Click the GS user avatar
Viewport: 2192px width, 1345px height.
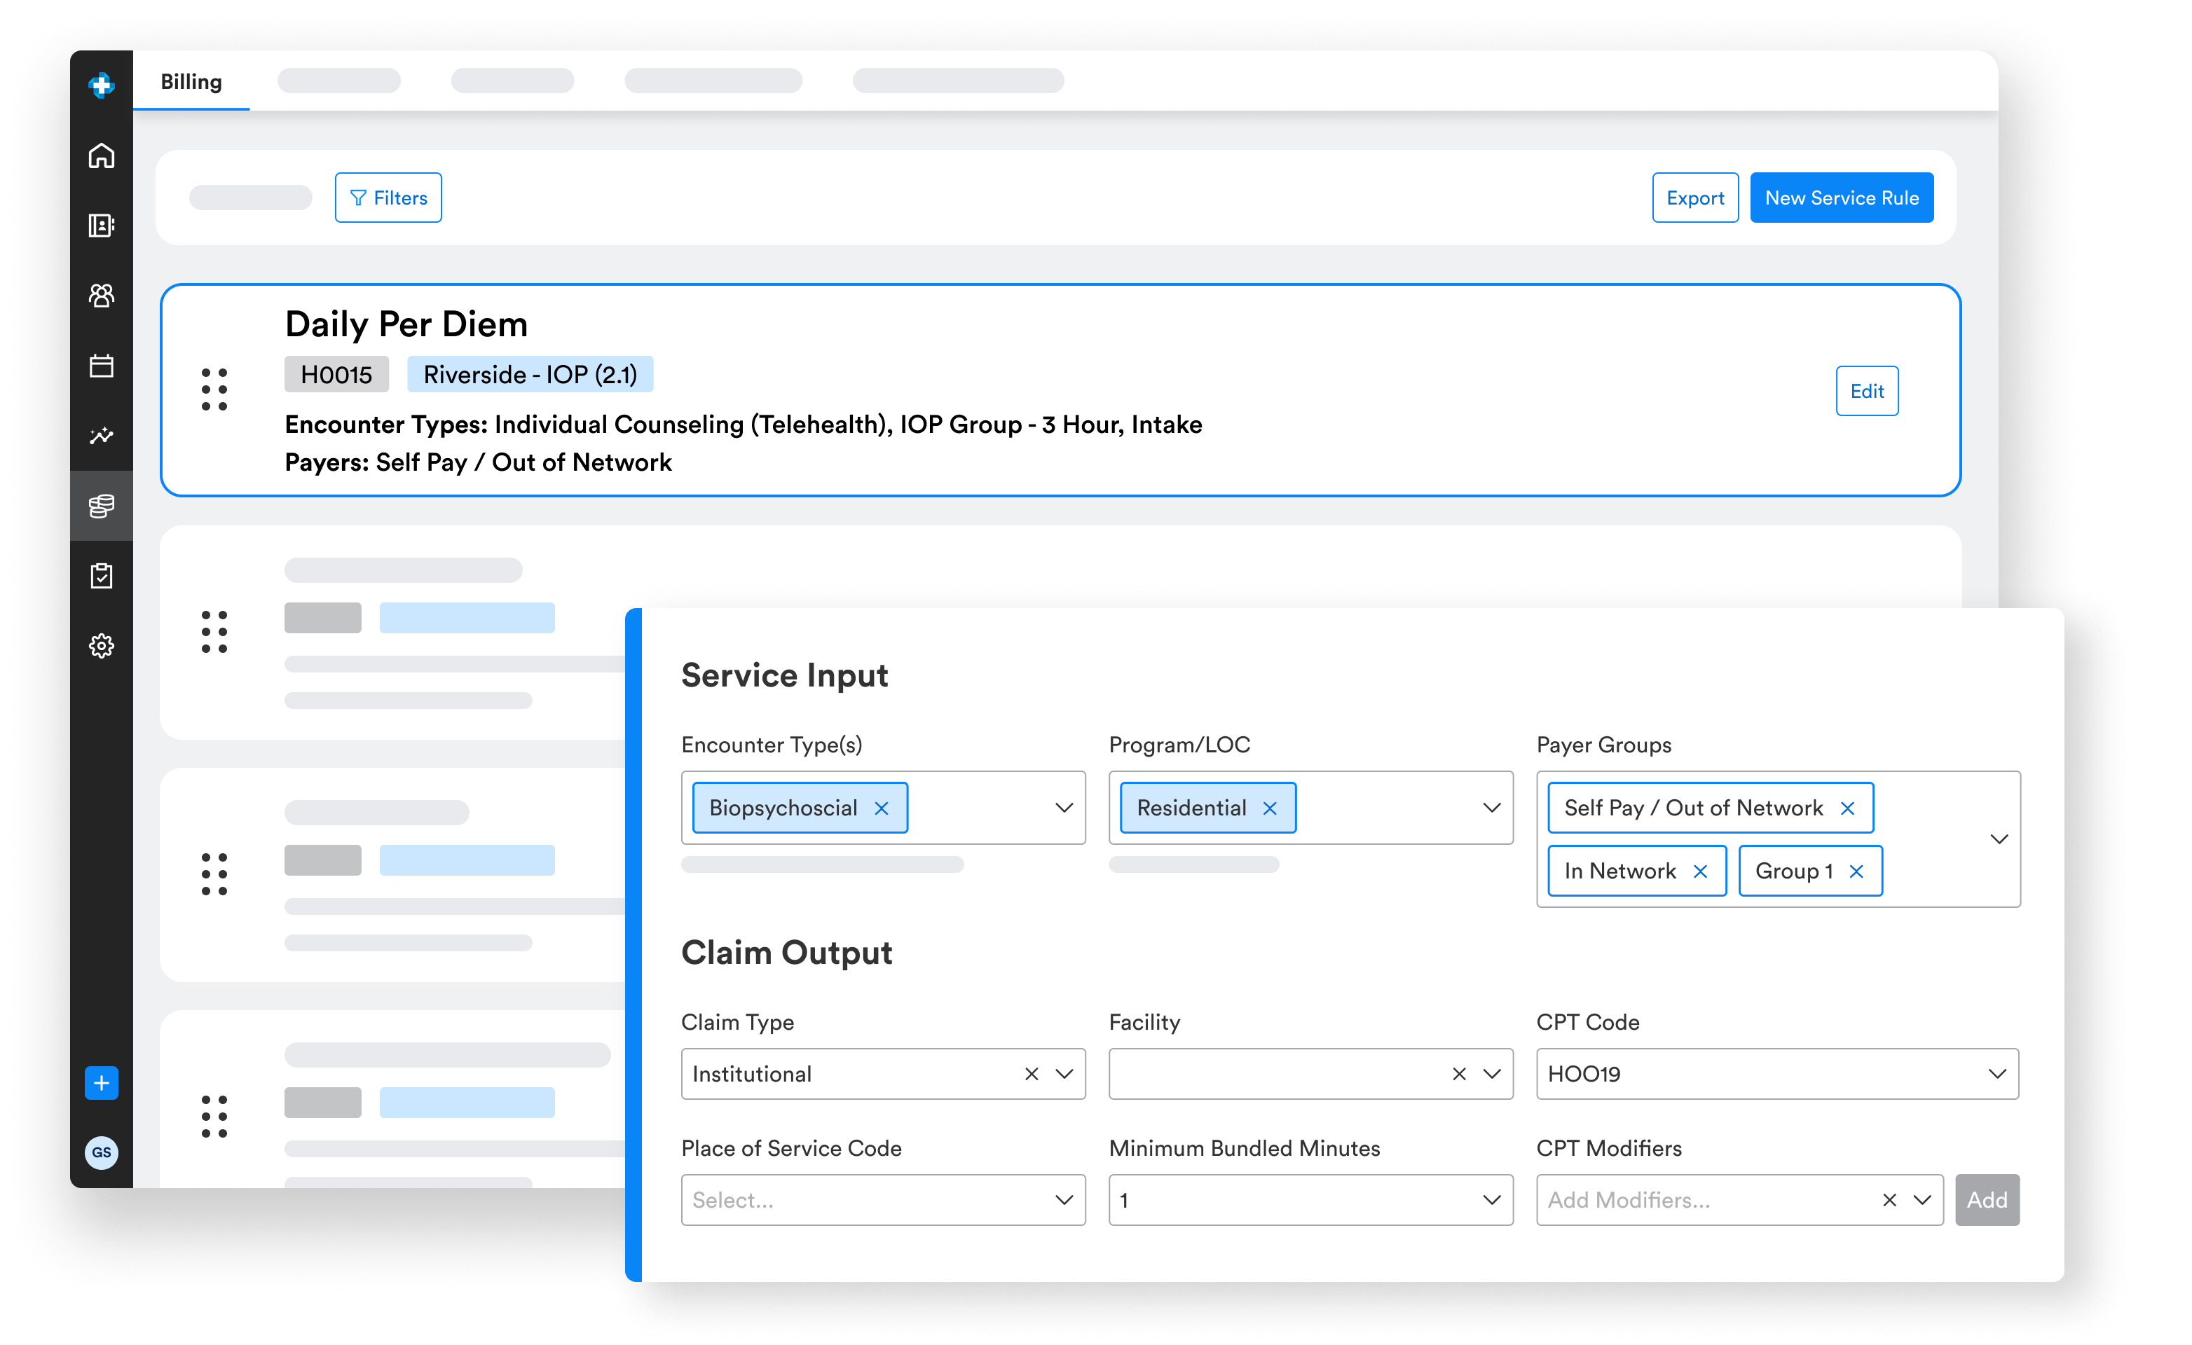tap(102, 1152)
